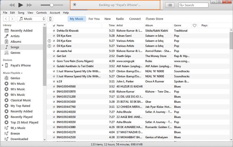Viewport: 233px width, 147px height.
Task: Uncheck the Dehka Ek Khawab song
Action: click(x=54, y=31)
